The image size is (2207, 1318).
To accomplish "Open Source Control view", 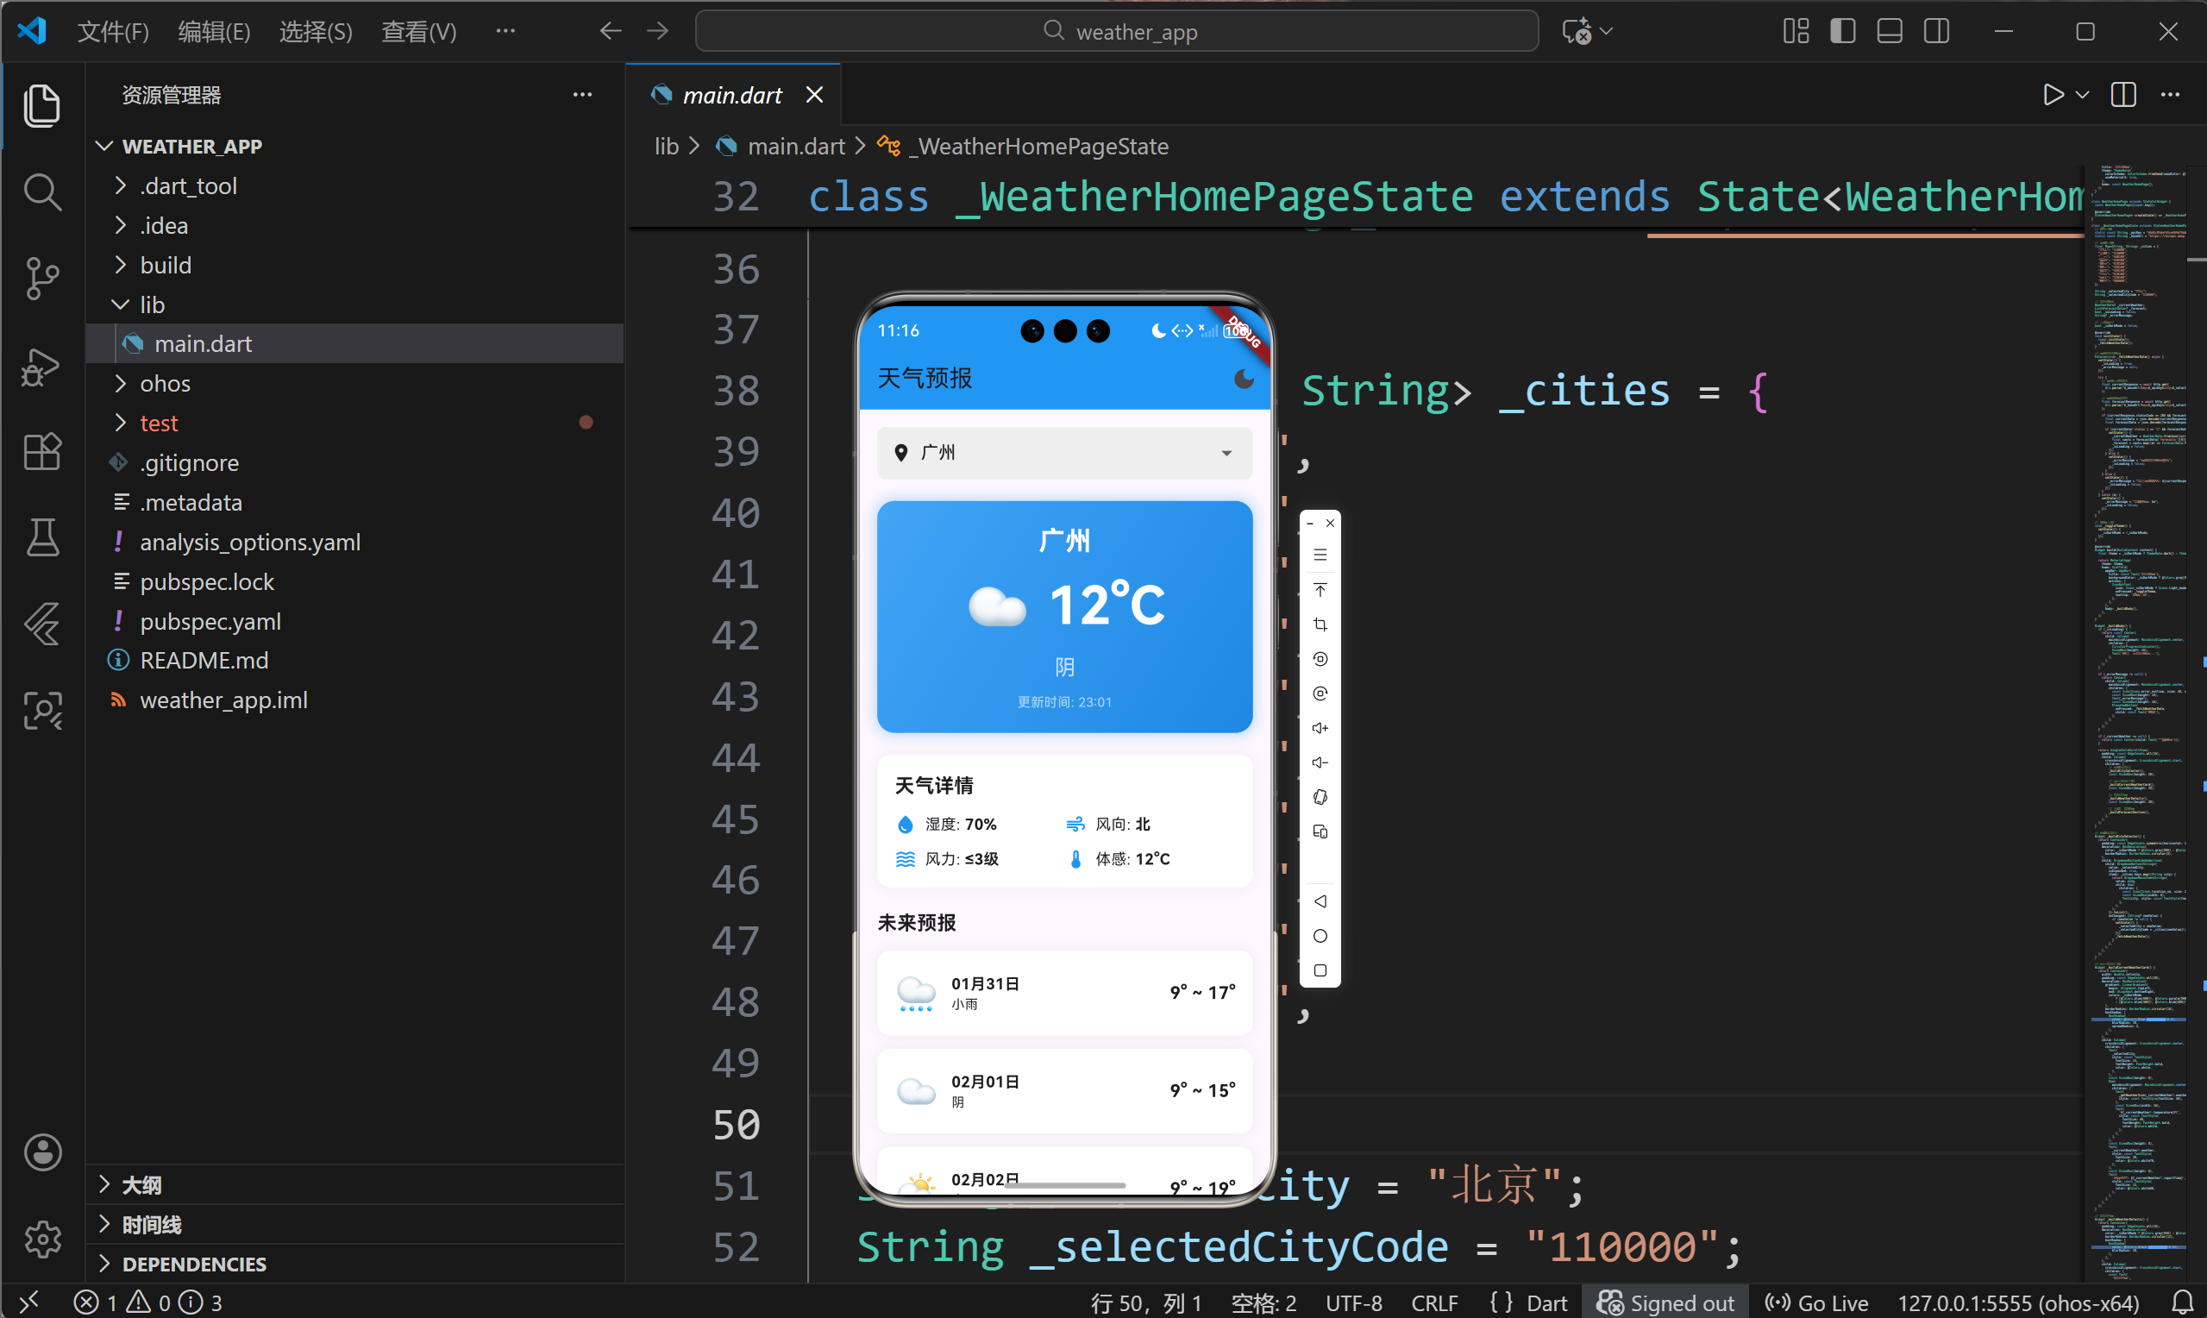I will click(41, 279).
